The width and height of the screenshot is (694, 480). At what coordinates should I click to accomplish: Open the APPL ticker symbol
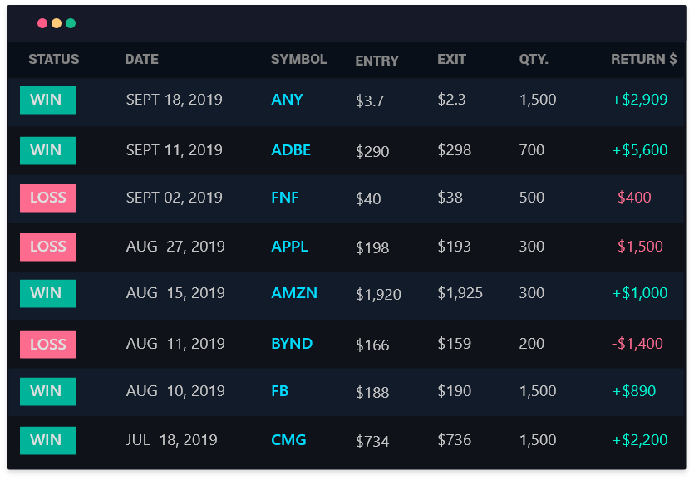coord(291,247)
